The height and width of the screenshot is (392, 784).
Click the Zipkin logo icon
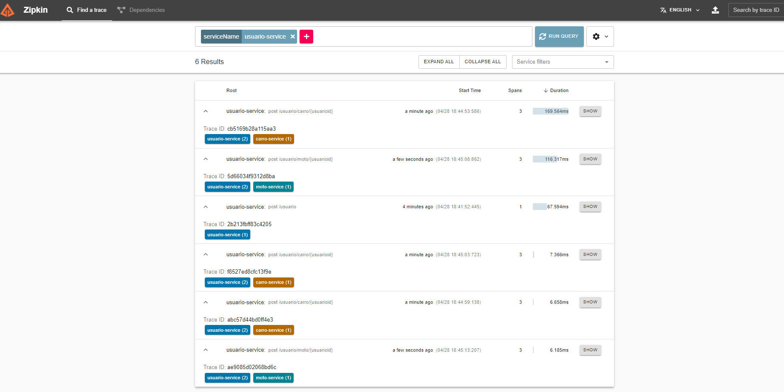(8, 10)
